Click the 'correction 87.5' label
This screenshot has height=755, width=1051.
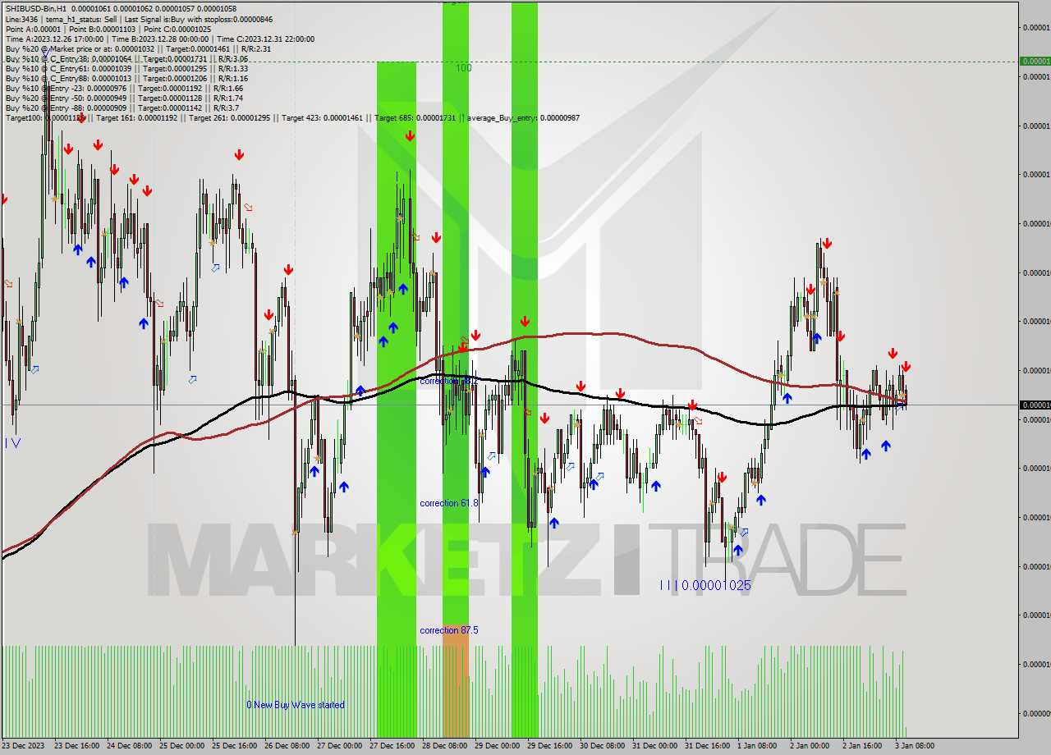tap(449, 630)
